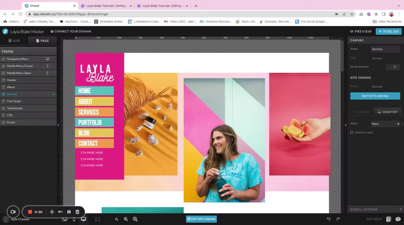Select the CTA canvas in the list

tap(28, 115)
